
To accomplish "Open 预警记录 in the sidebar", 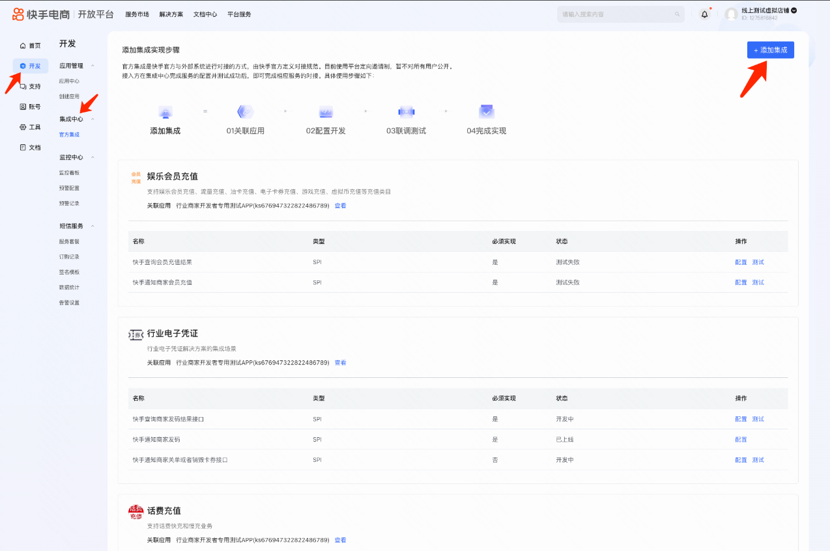I will [69, 203].
